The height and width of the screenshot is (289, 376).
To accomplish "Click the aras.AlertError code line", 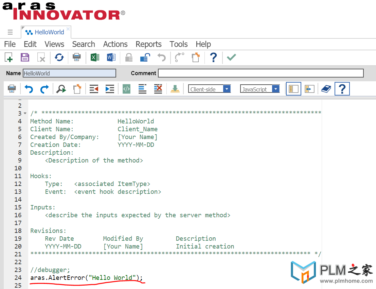I will pyautogui.click(x=87, y=278).
